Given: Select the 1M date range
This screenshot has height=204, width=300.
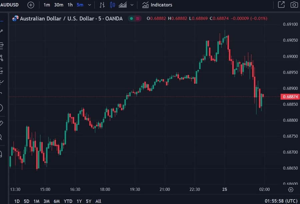Looking at the screenshot, I should pos(36,201).
